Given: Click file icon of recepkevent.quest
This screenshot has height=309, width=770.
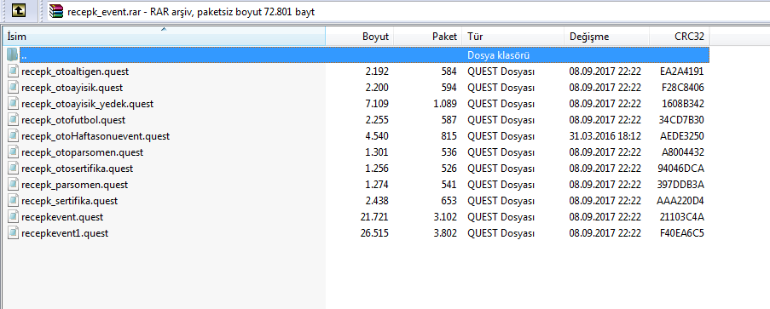Looking at the screenshot, I should tap(14, 217).
